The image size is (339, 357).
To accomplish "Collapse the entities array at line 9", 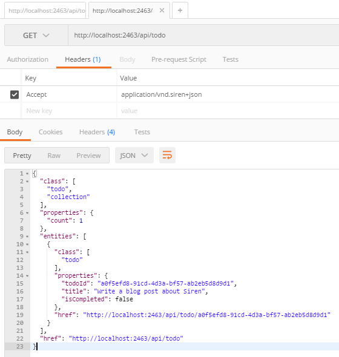I will (x=27, y=237).
